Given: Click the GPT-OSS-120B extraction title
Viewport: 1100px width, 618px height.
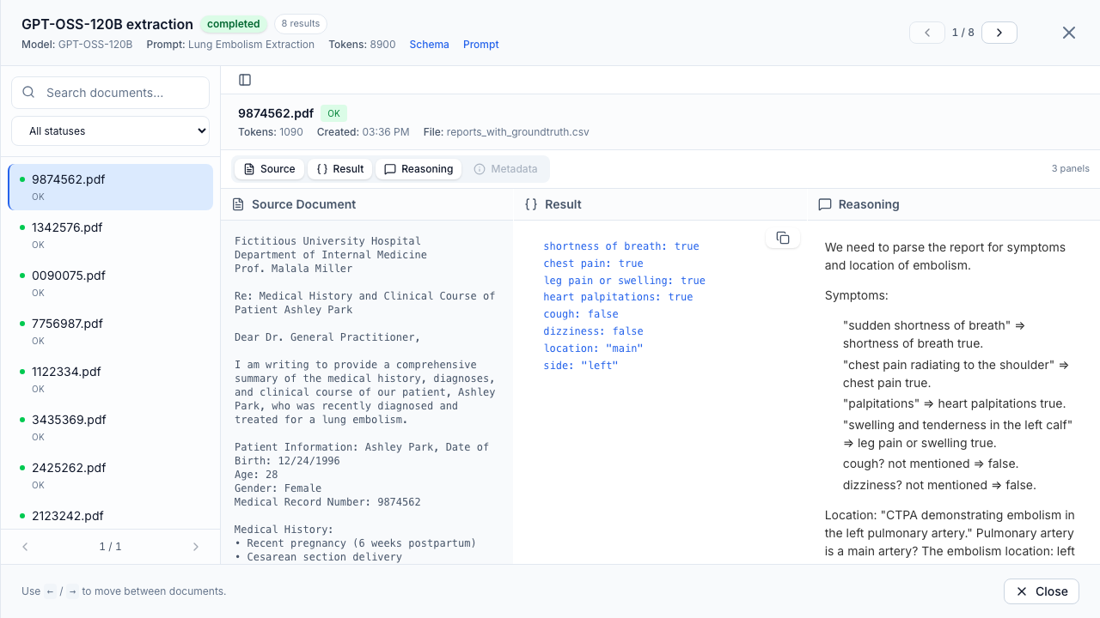Looking at the screenshot, I should [107, 24].
